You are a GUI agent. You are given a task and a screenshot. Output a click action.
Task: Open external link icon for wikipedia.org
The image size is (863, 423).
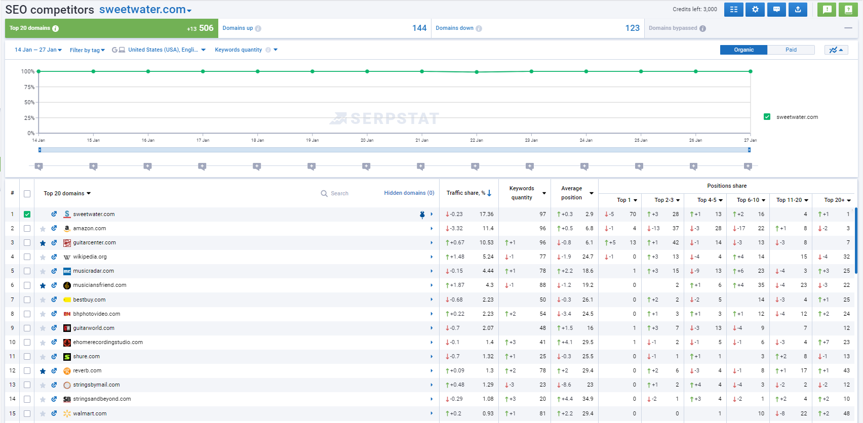click(x=54, y=257)
